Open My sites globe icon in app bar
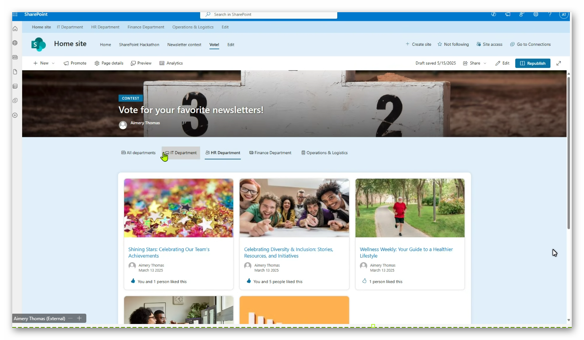Screen dimensions: 584x340 [x=15, y=43]
